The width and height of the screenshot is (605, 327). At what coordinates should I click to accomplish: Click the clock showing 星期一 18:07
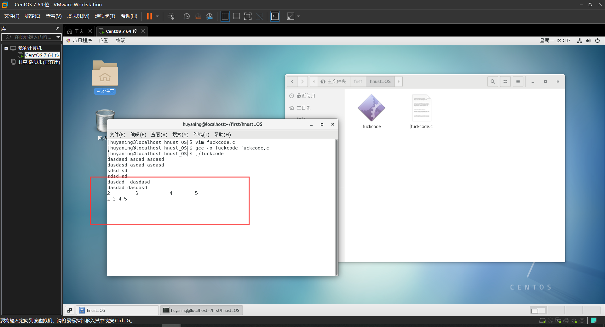tap(555, 40)
